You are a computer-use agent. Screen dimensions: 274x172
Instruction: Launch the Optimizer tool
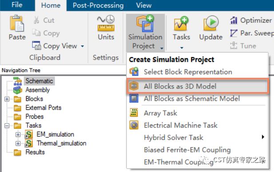pyautogui.click(x=251, y=20)
